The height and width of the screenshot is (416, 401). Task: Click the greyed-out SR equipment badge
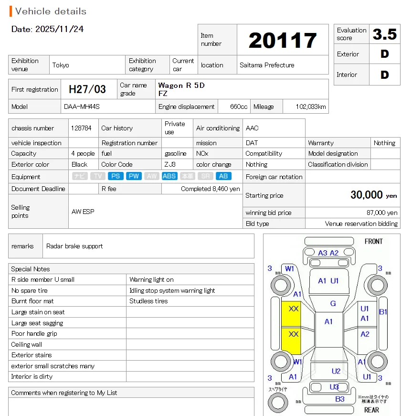point(206,176)
